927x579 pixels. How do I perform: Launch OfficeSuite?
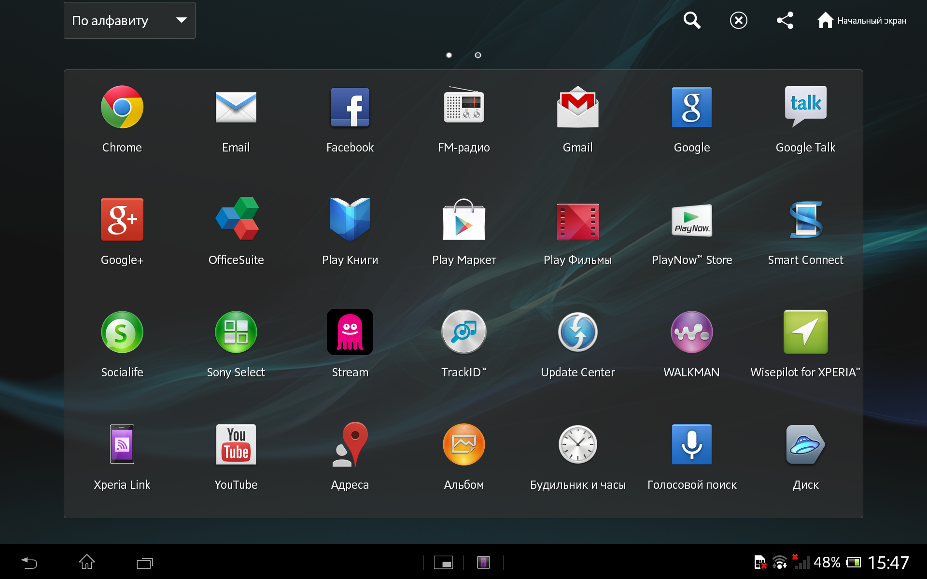click(x=236, y=219)
